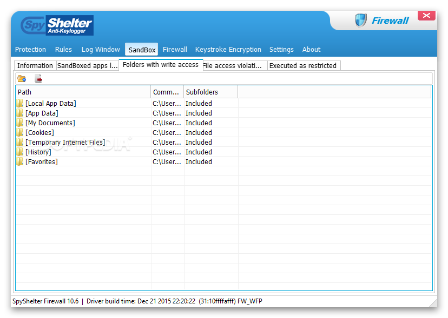Click the folder icon beside [My Documents]
The width and height of the screenshot is (448, 318).
[19, 123]
